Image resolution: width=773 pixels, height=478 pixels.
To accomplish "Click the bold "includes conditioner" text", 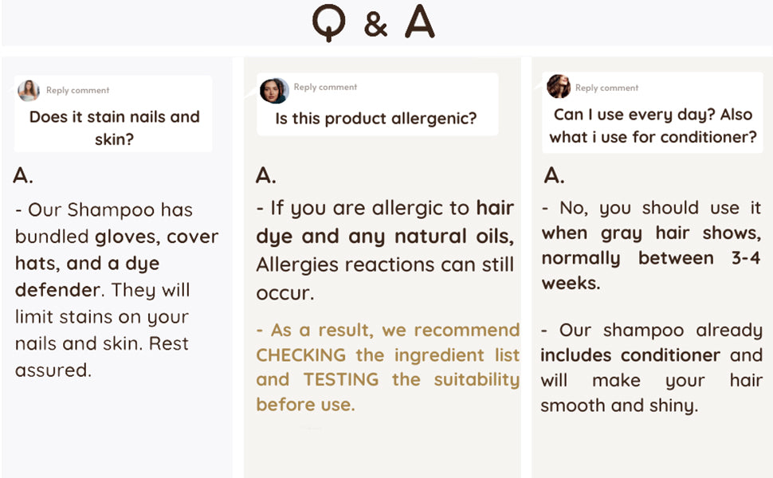I will pos(630,355).
